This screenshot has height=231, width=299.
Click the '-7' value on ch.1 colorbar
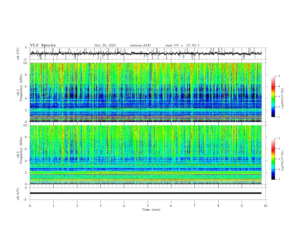click(279, 117)
